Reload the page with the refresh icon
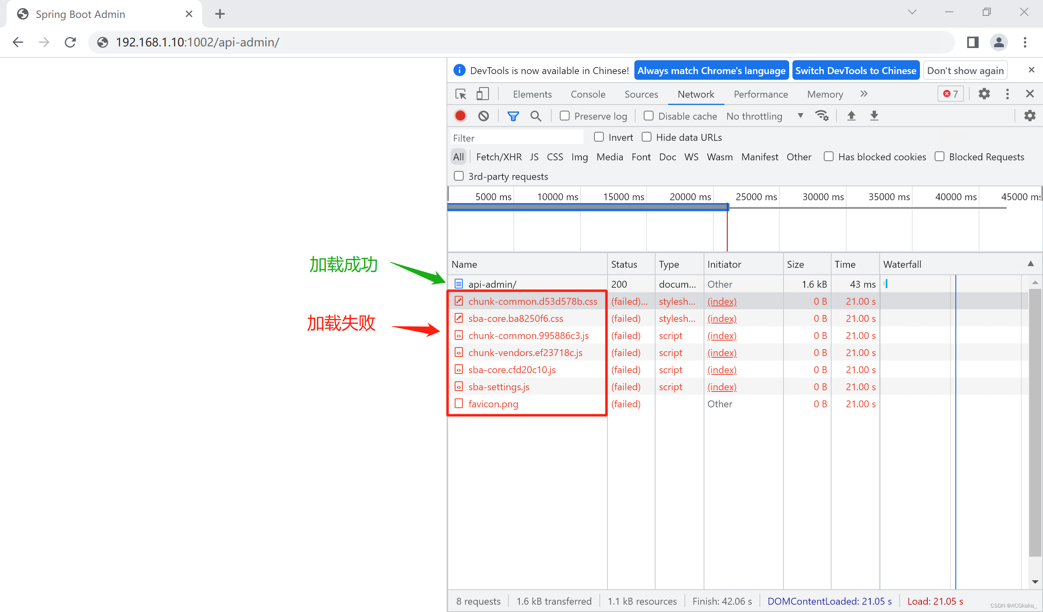This screenshot has height=612, width=1043. pos(70,42)
